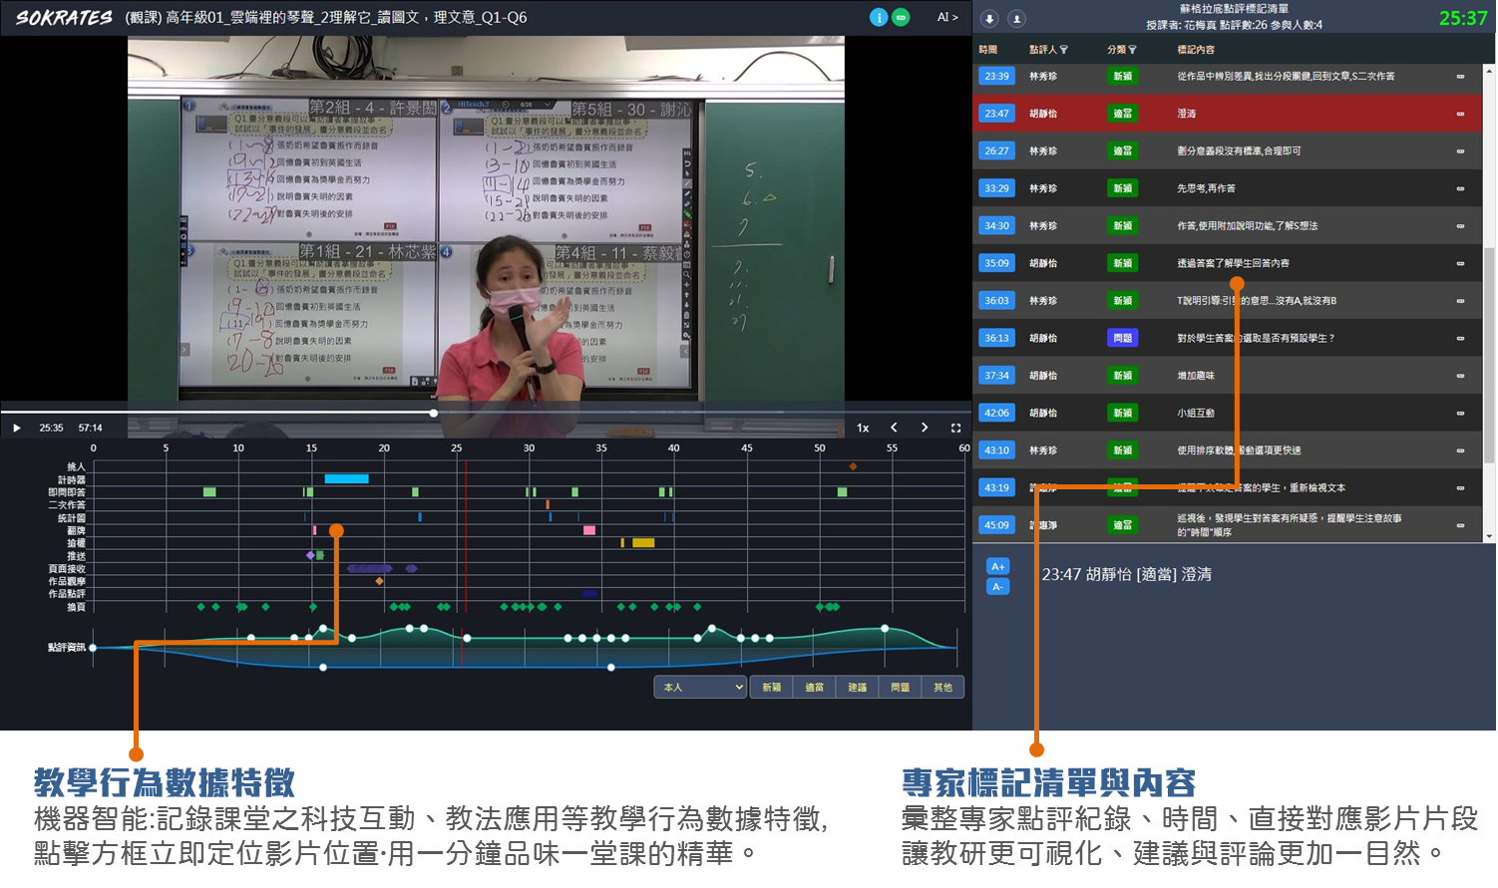This screenshot has height=888, width=1498.
Task: Select the 其他 tag button below timeline
Action: pos(942,687)
